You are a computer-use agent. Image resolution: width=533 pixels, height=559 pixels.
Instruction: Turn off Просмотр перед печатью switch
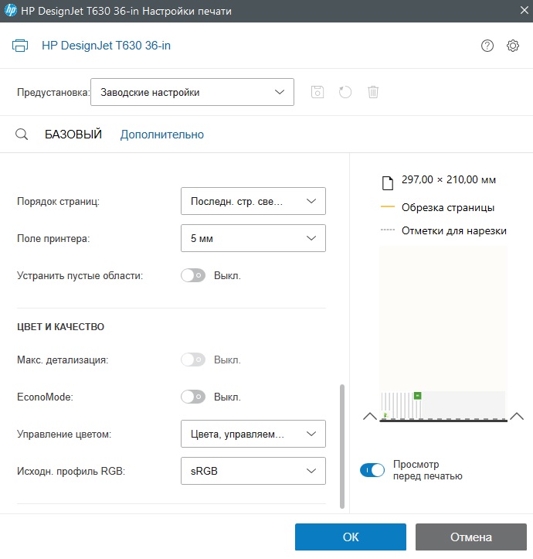click(372, 470)
